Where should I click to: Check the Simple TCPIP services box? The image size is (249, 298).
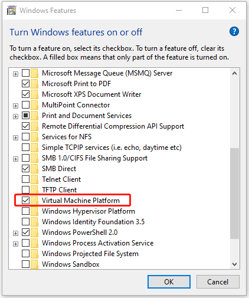pos(25,148)
